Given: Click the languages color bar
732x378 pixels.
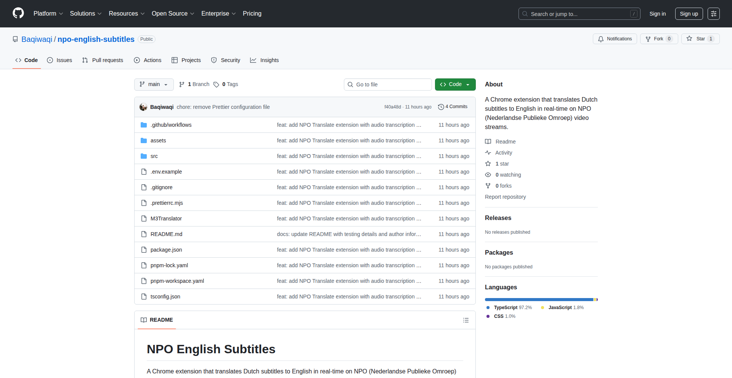Looking at the screenshot, I should tap(541, 300).
